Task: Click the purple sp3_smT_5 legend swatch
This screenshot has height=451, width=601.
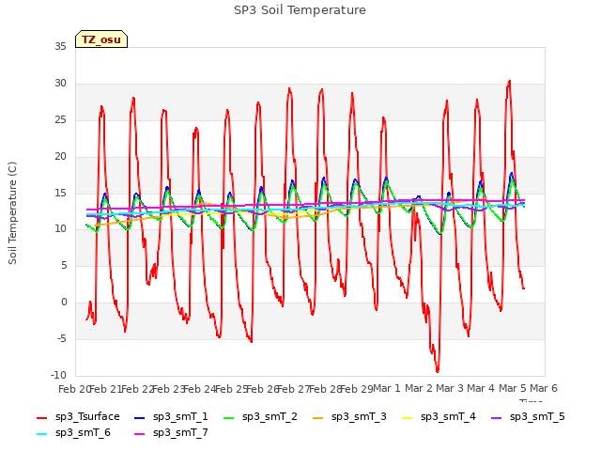Action: 497,418
